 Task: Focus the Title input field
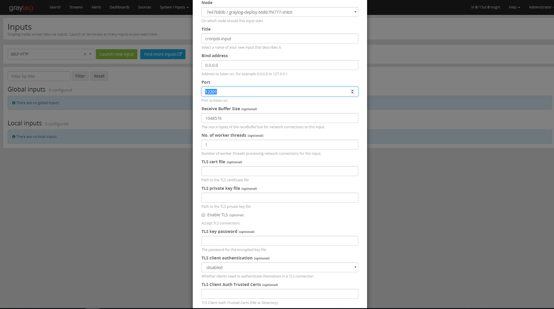click(280, 38)
